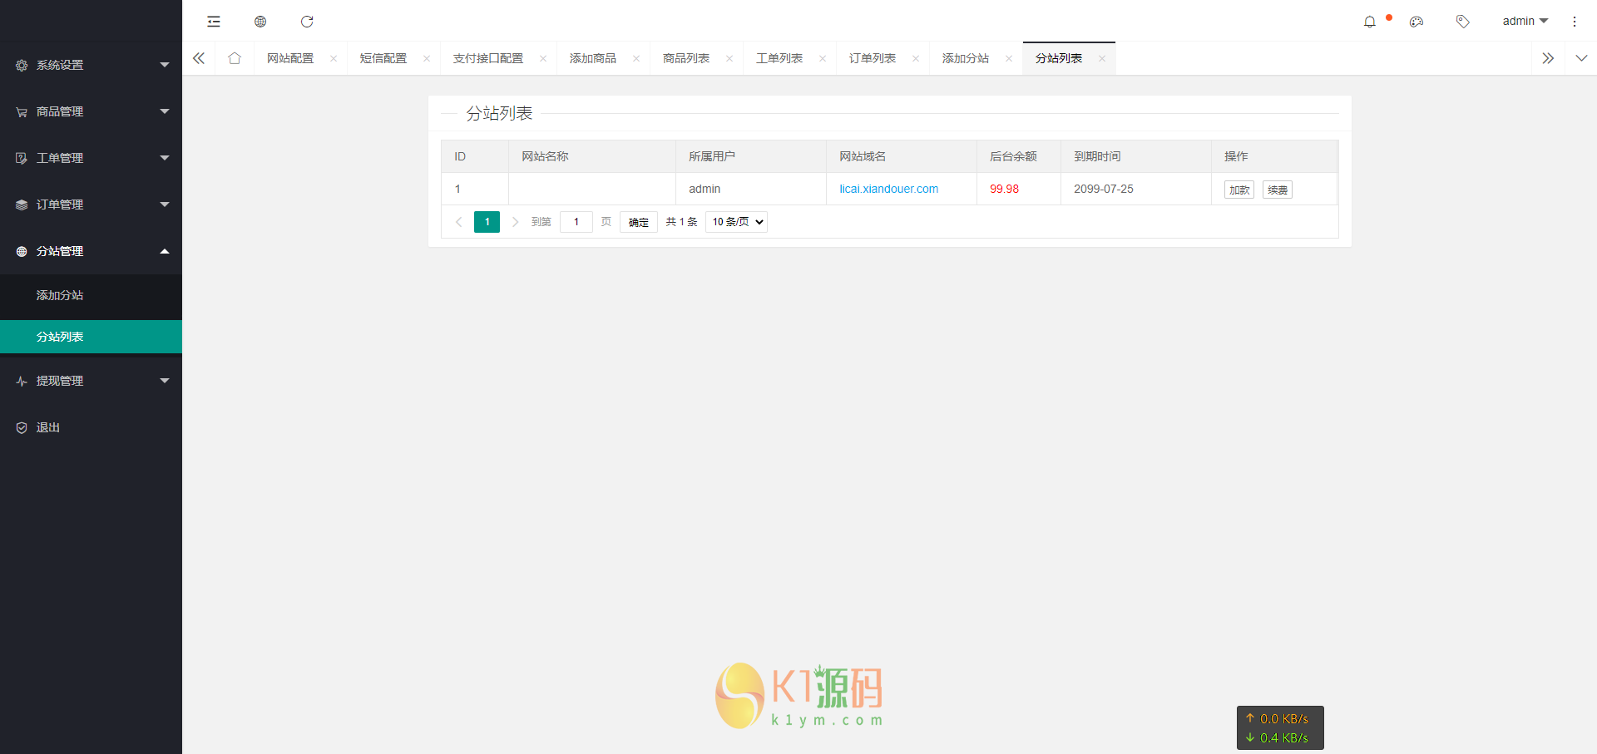This screenshot has width=1597, height=754.
Task: Expand 商品管理 sidebar menu
Action: click(x=91, y=111)
